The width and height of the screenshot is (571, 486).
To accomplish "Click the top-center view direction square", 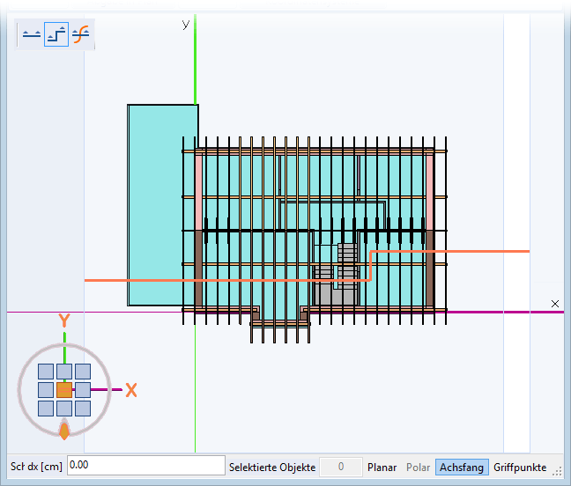I will 64,372.
